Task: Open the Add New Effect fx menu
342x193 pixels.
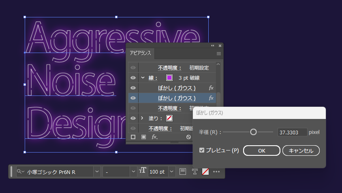Action: [154, 137]
